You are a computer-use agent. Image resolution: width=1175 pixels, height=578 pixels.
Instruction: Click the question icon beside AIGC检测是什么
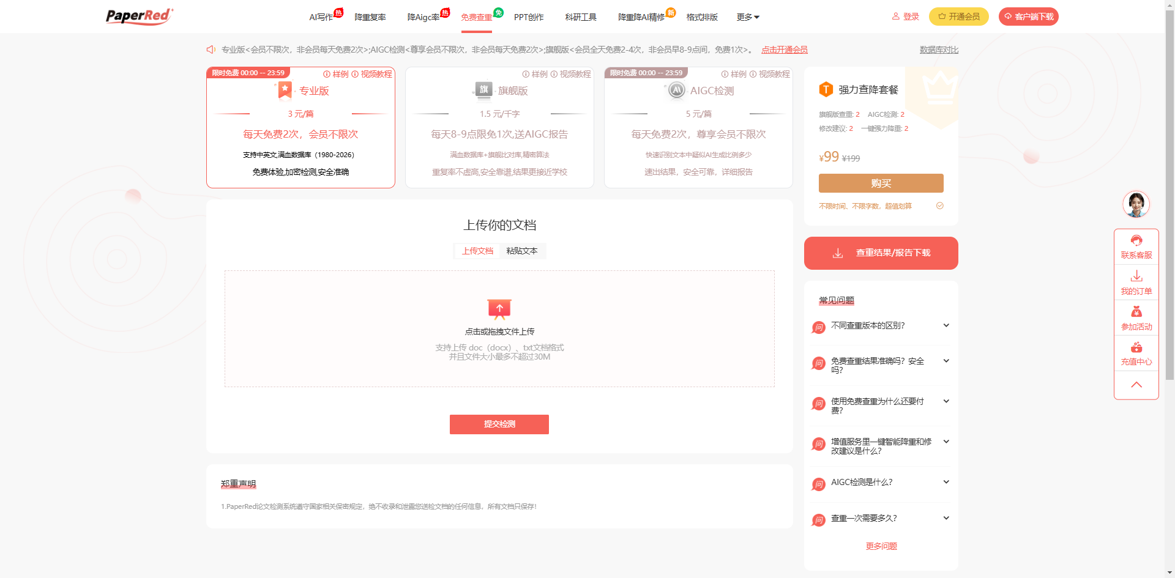click(818, 484)
